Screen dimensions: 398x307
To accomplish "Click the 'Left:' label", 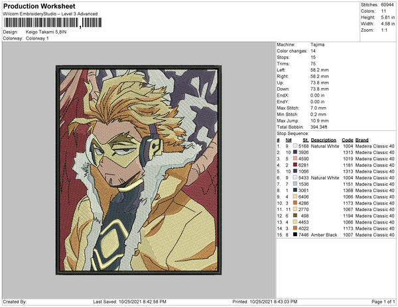I will pyautogui.click(x=281, y=70).
